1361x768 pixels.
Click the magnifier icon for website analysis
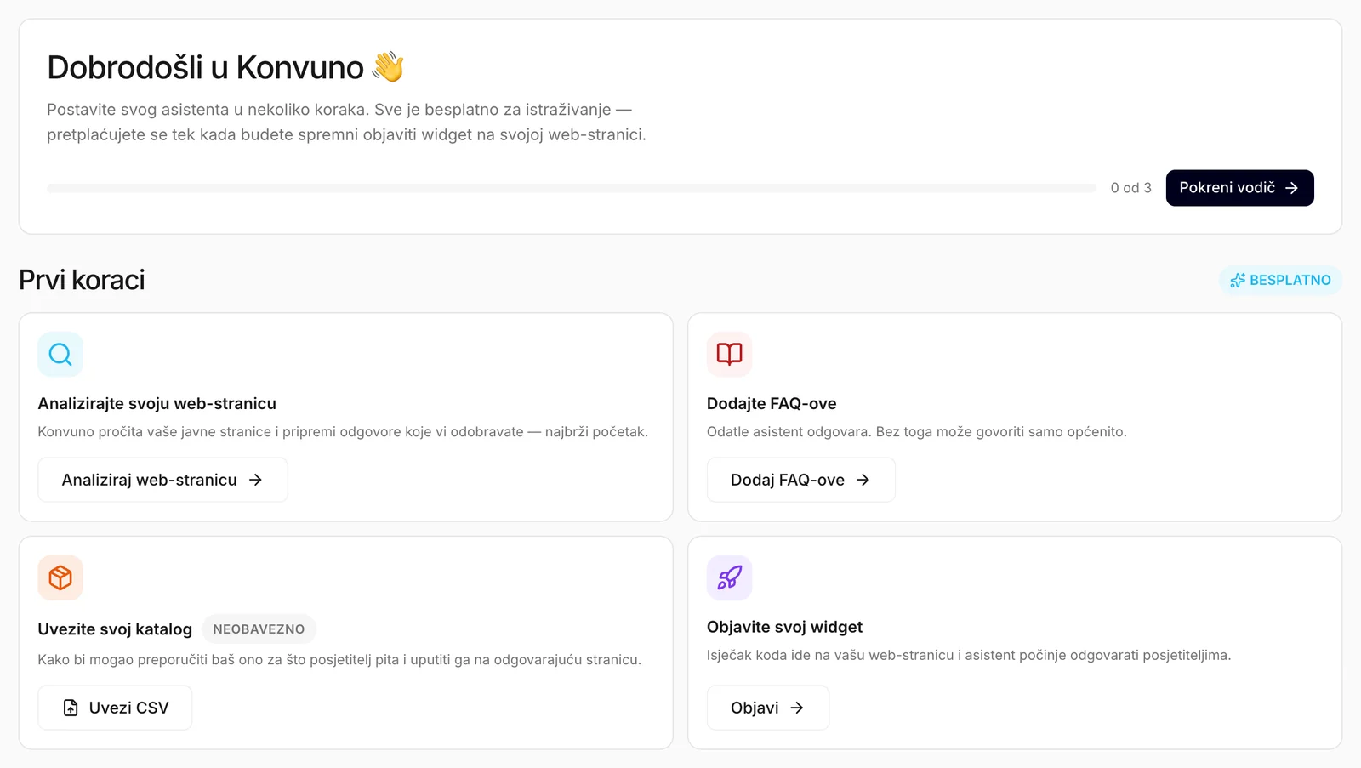click(x=60, y=354)
